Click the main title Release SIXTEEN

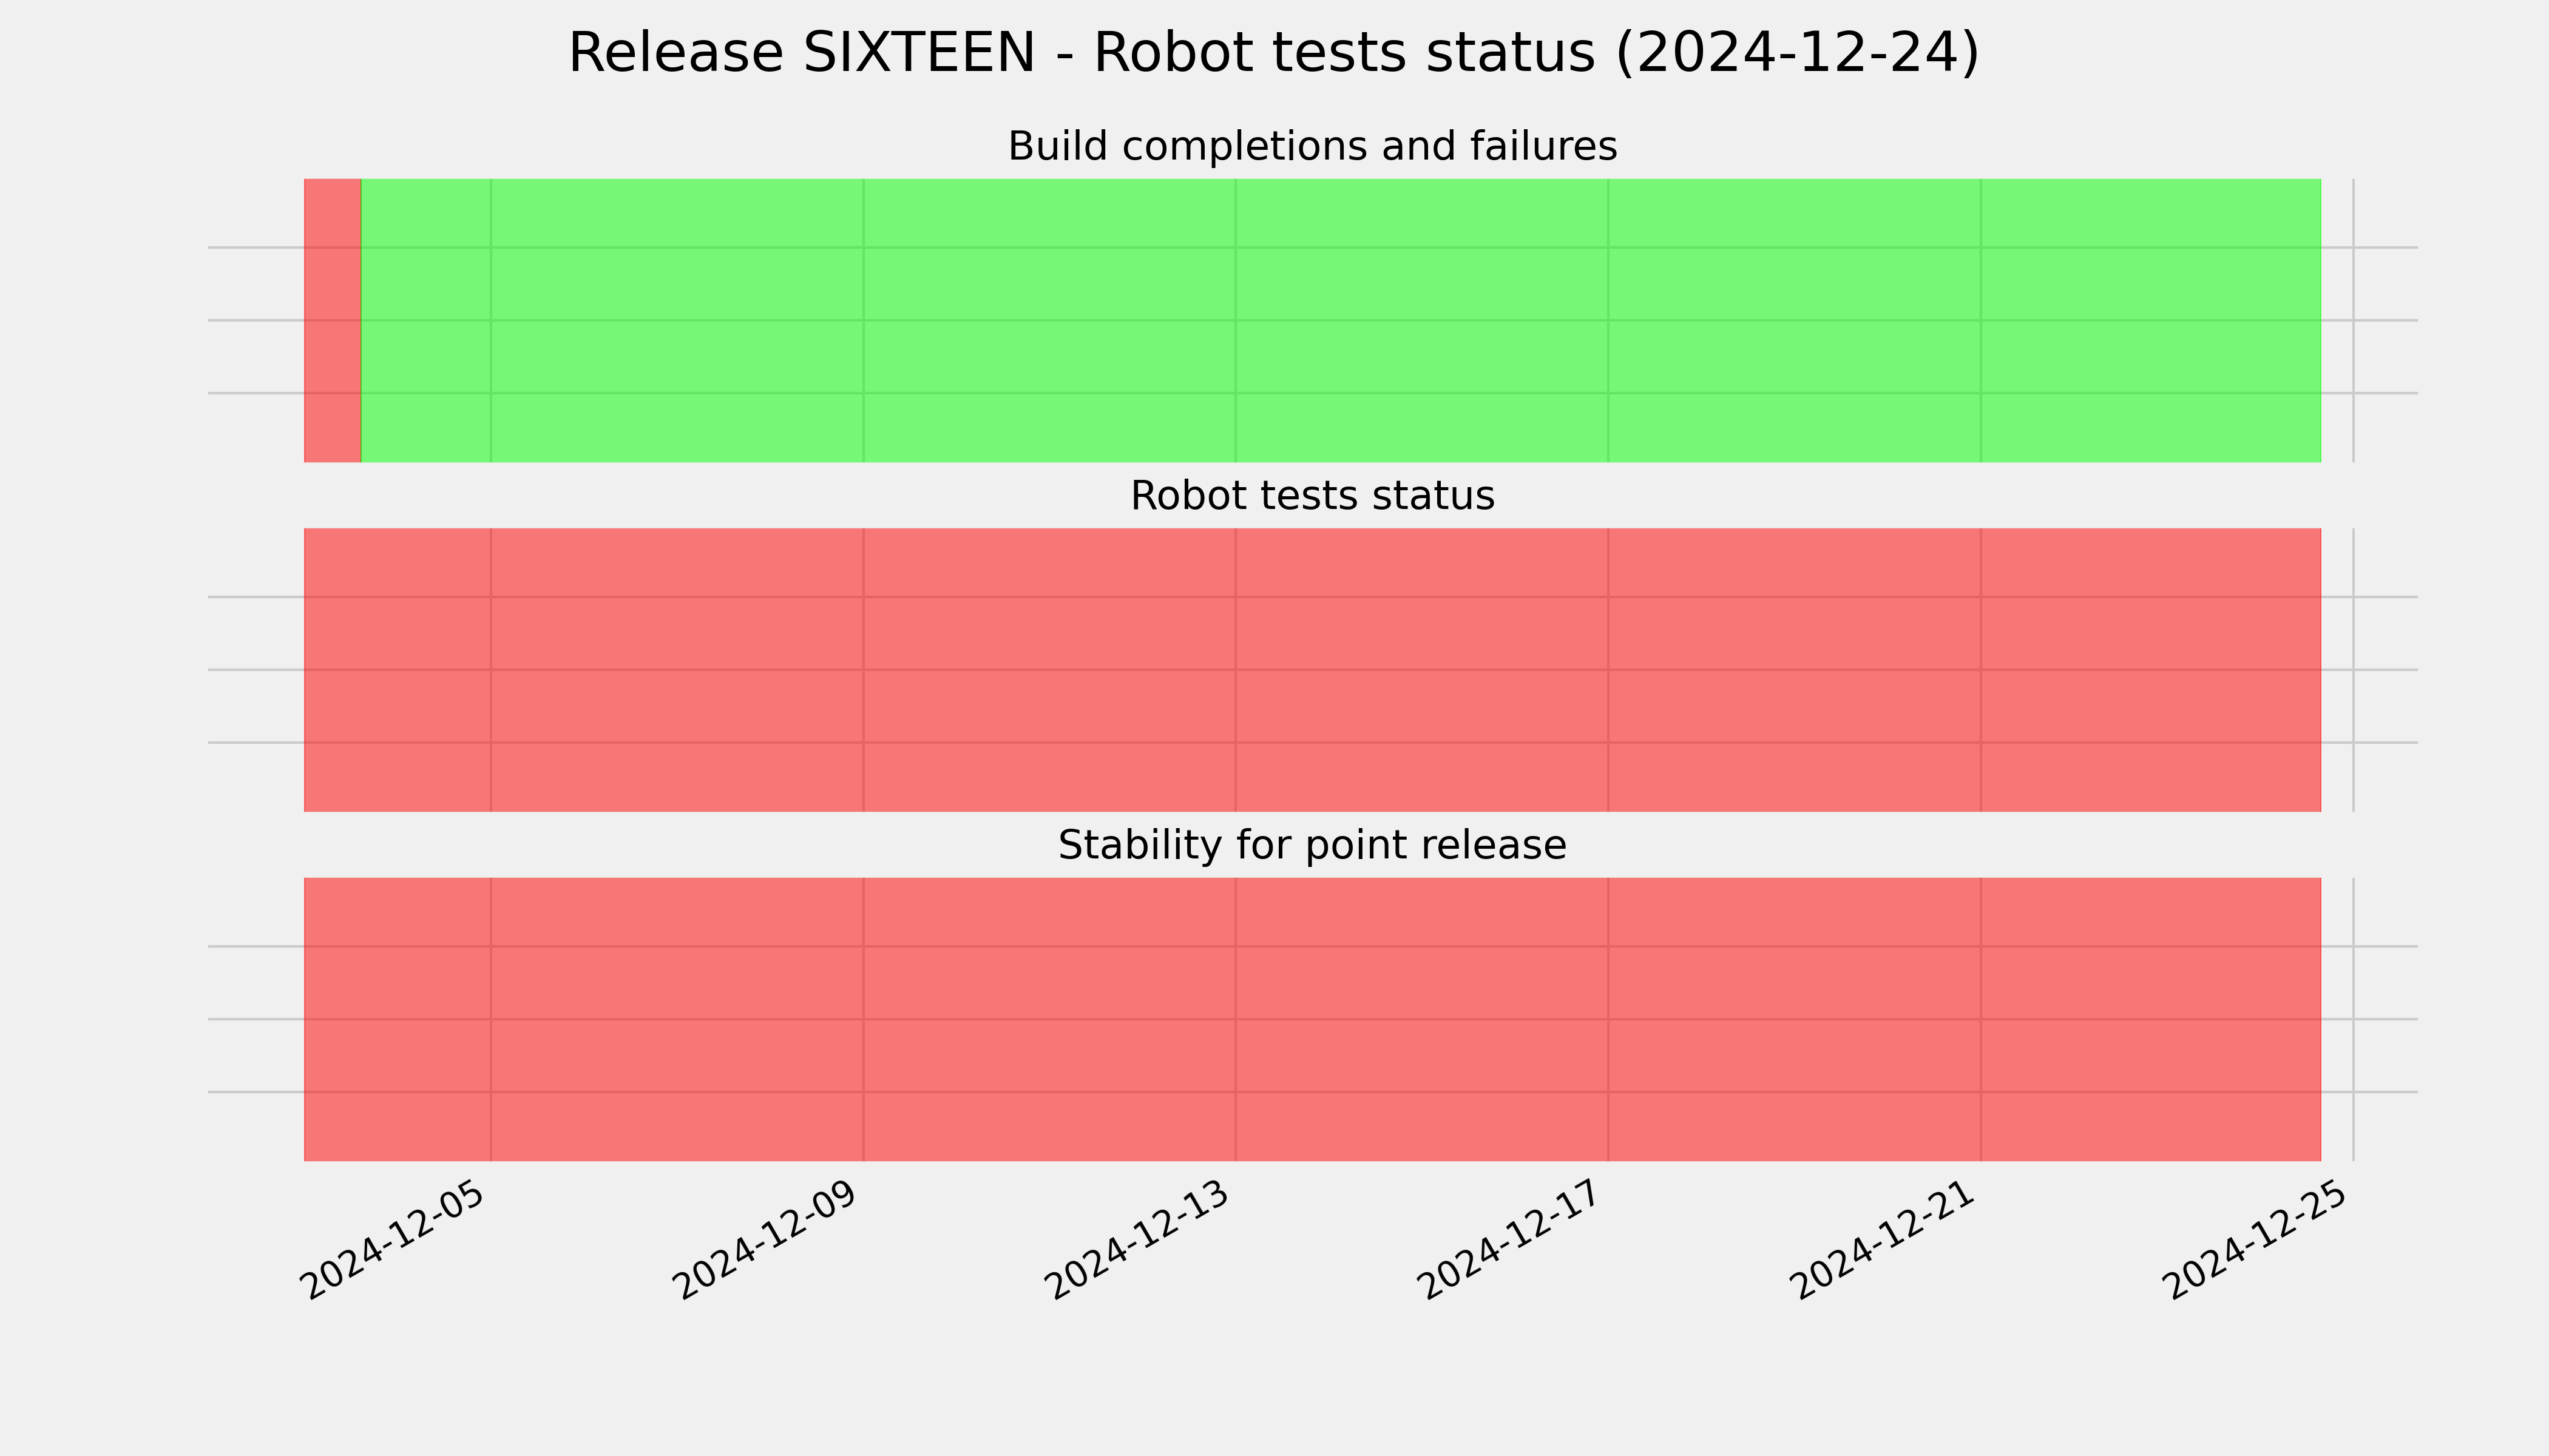1273,53
